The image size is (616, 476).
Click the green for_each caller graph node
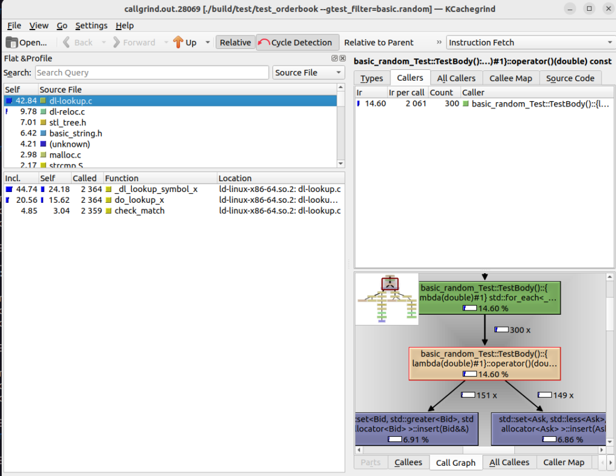489,297
